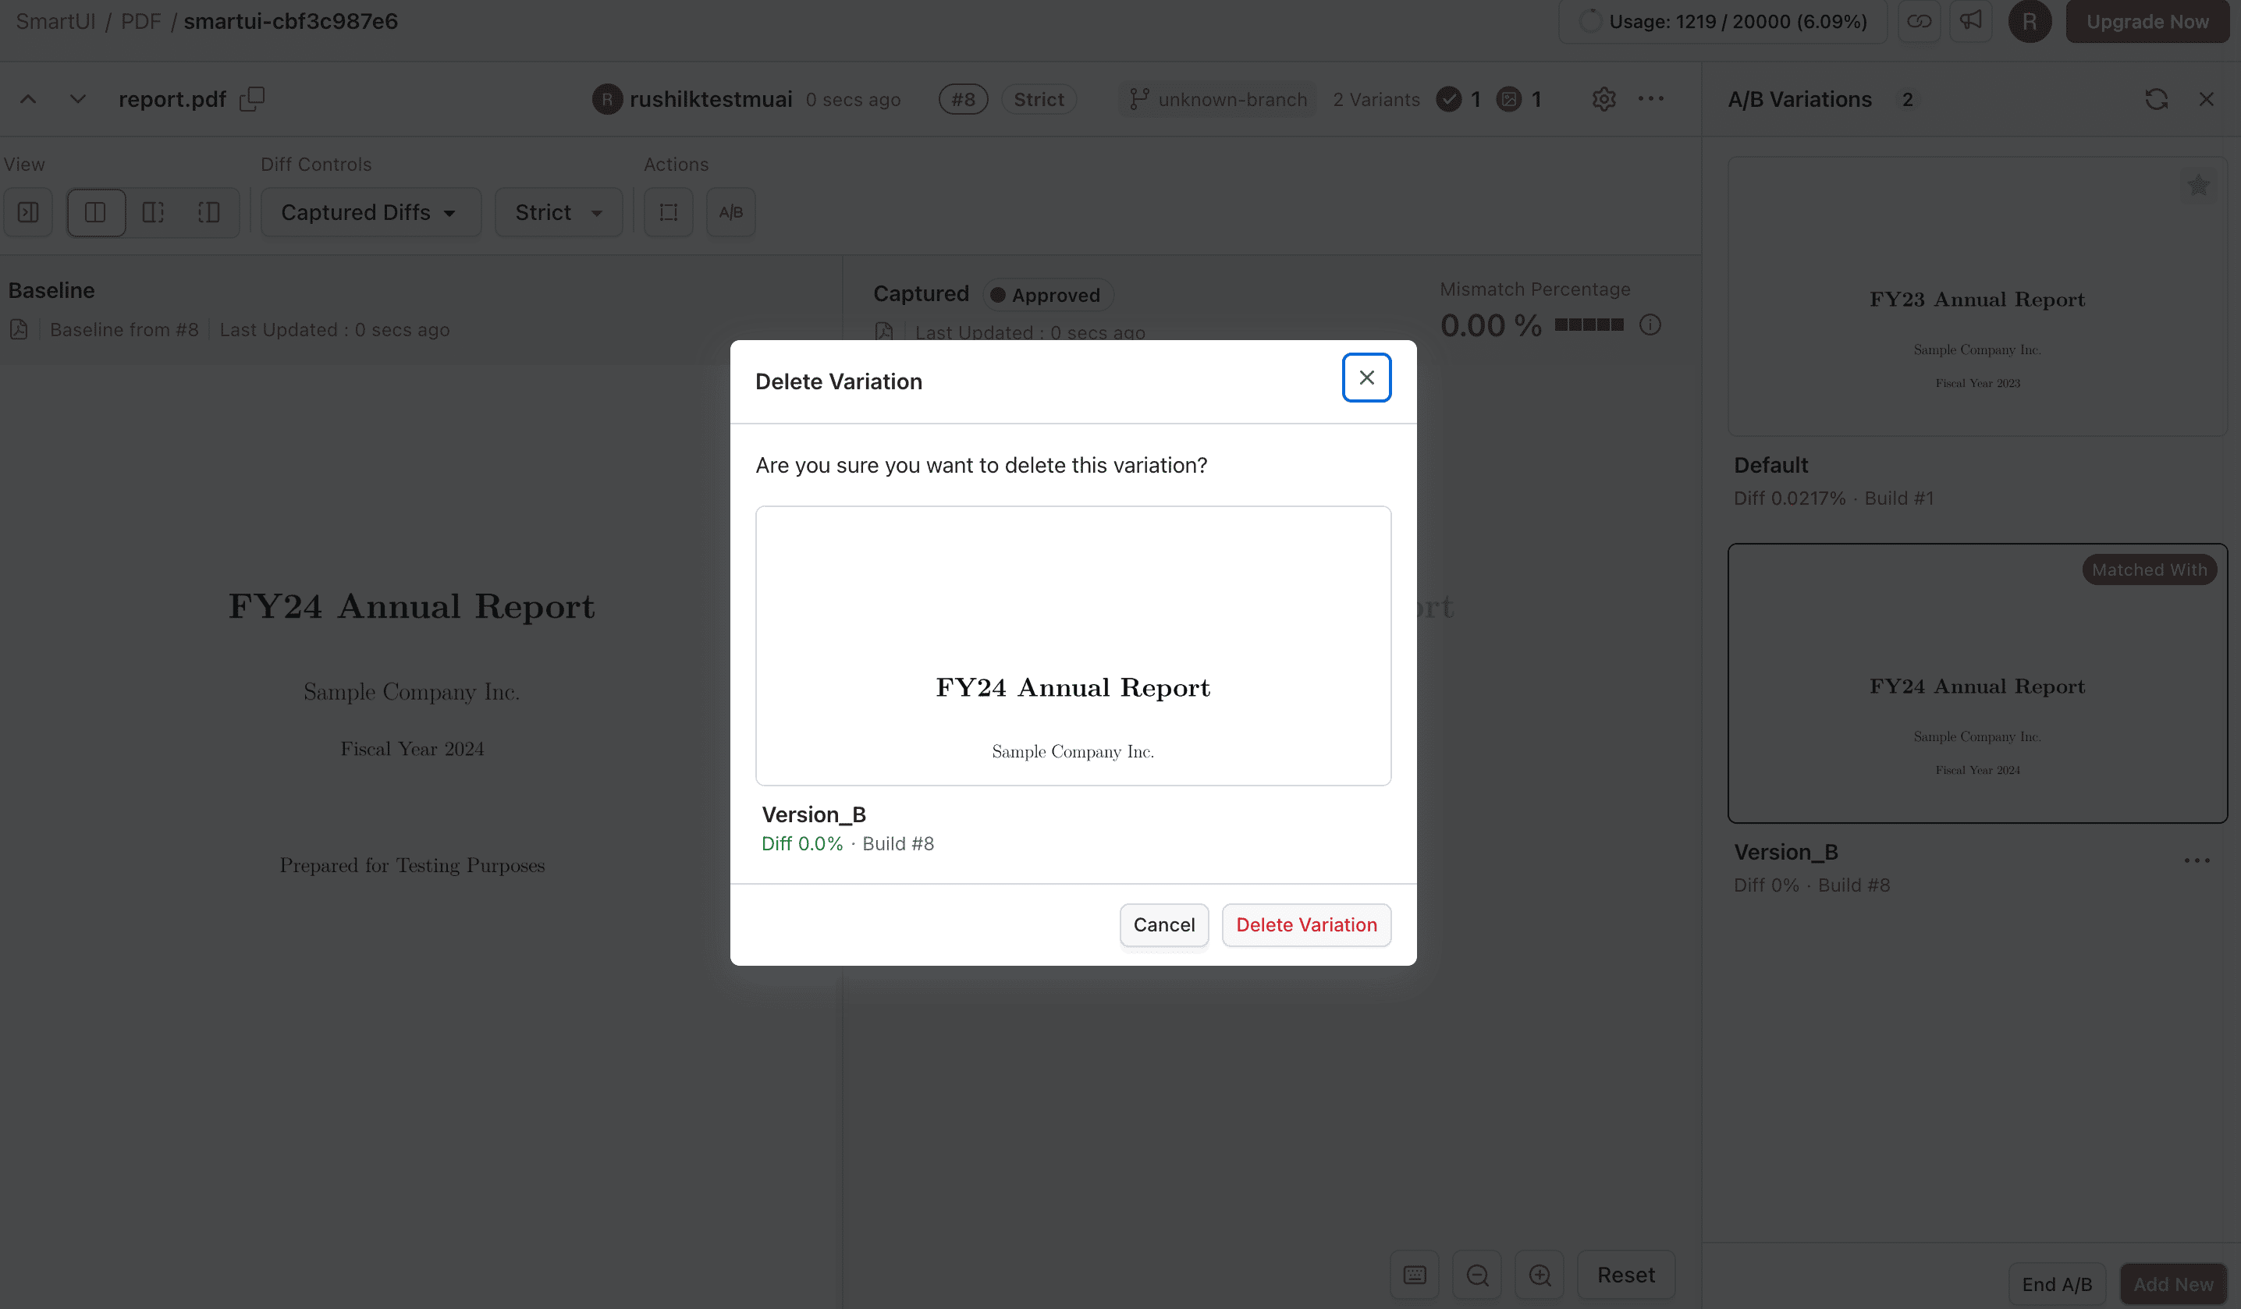This screenshot has height=1309, width=2241.
Task: Click the smartui-cbf3c987e6 breadcrumb
Action: (291, 21)
